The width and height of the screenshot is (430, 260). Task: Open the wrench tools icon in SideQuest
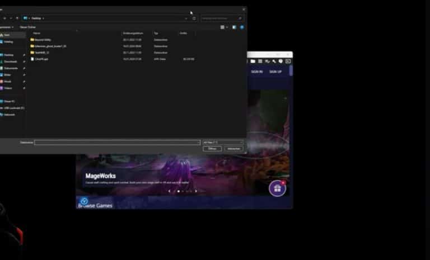tap(274, 61)
